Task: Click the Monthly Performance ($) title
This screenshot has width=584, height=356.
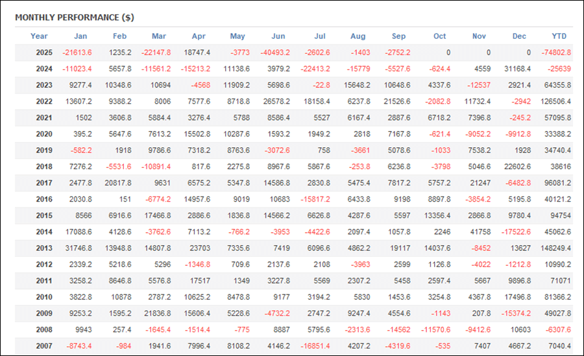Action: 75,17
